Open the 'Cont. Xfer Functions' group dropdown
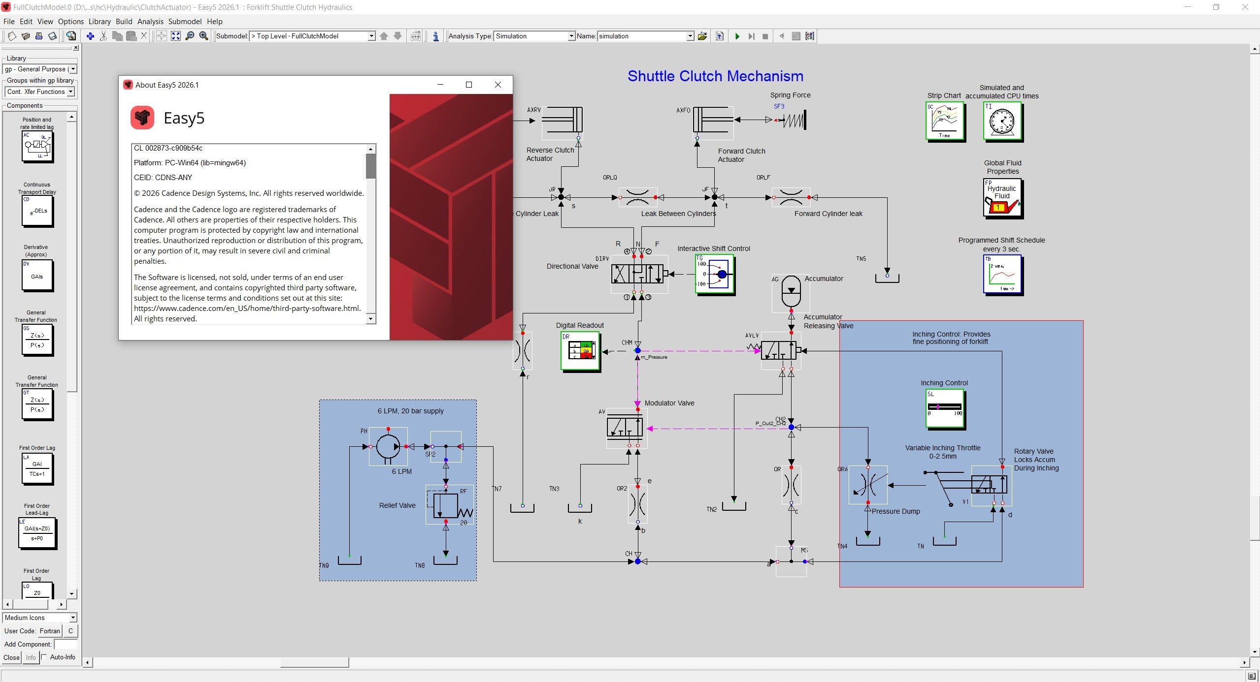Screen dimensions: 1260x682 coord(40,92)
